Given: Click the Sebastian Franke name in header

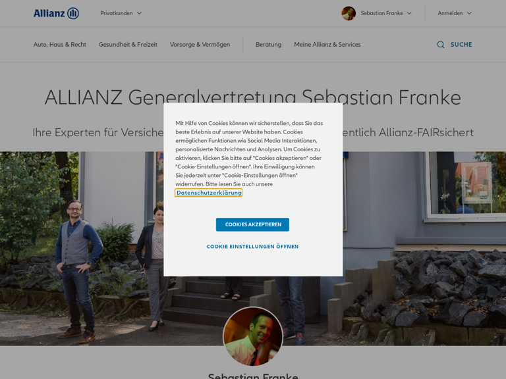Looking at the screenshot, I should (381, 13).
